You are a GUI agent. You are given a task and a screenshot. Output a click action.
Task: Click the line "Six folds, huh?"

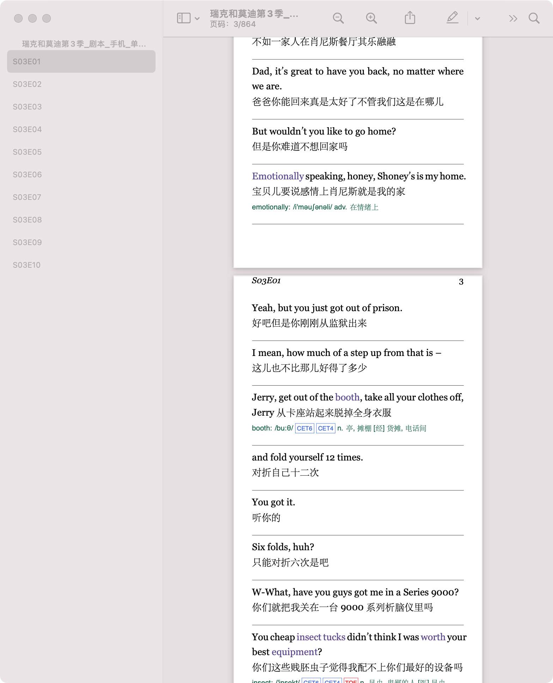[x=283, y=547]
